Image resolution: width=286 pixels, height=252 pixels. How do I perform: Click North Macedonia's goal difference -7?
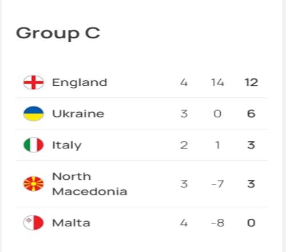point(217,184)
